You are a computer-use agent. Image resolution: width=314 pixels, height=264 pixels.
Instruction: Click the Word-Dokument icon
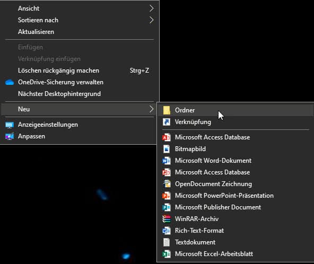tap(167, 161)
